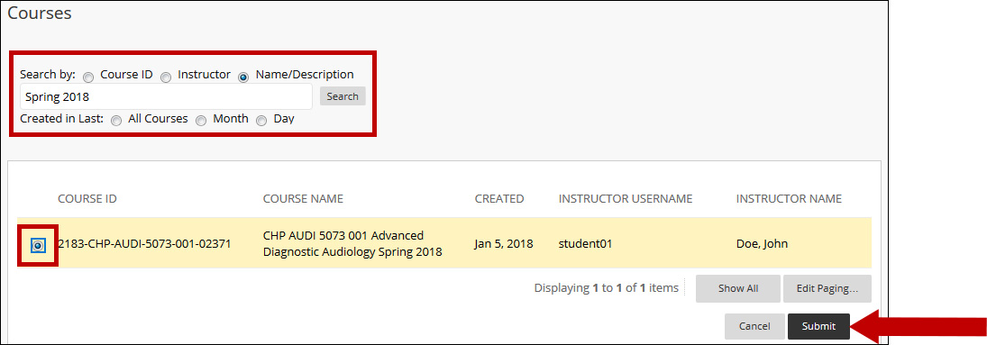Click the Submit button

(819, 326)
